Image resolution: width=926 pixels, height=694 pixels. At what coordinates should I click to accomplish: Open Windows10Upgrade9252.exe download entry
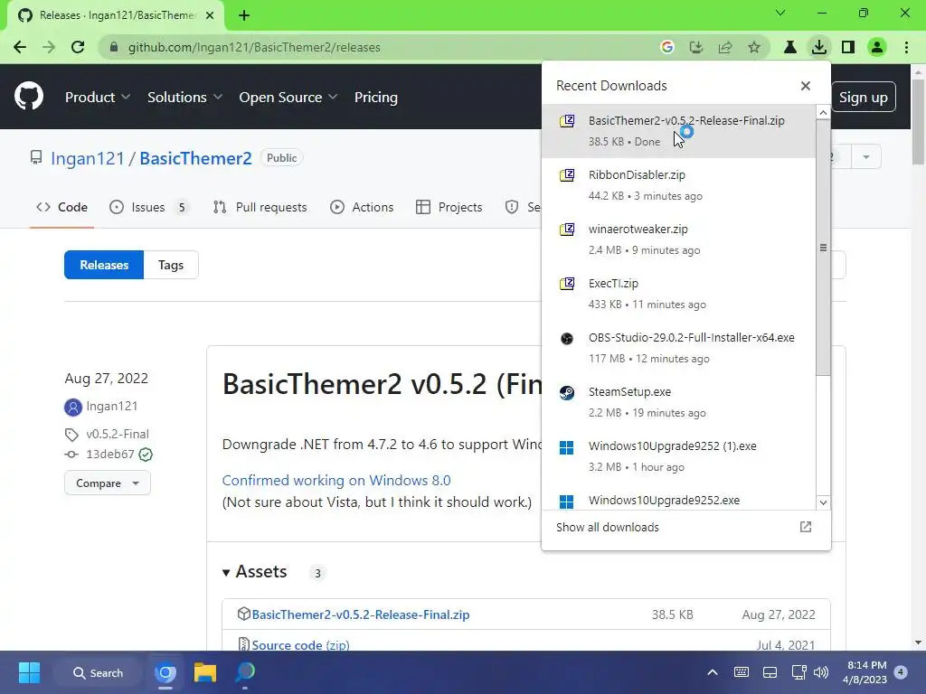pos(678,501)
